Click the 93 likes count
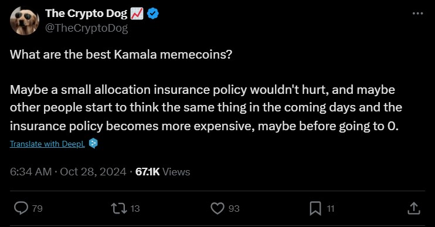The height and width of the screenshot is (227, 435). pos(234,208)
